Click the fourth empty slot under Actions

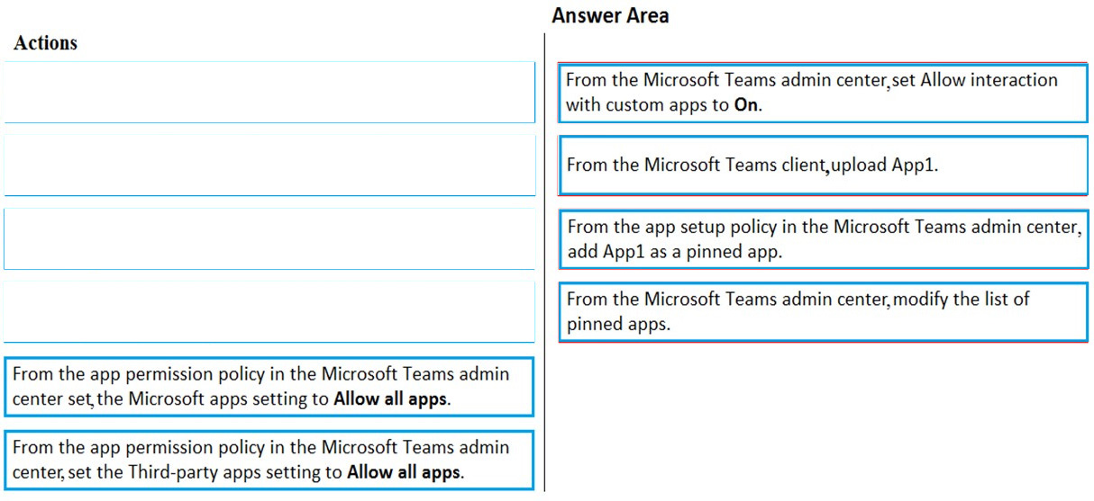269,312
